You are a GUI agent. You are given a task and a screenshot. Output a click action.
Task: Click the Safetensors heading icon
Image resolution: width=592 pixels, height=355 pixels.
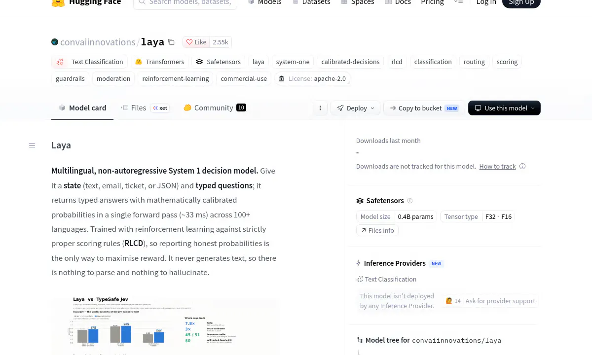(360, 201)
